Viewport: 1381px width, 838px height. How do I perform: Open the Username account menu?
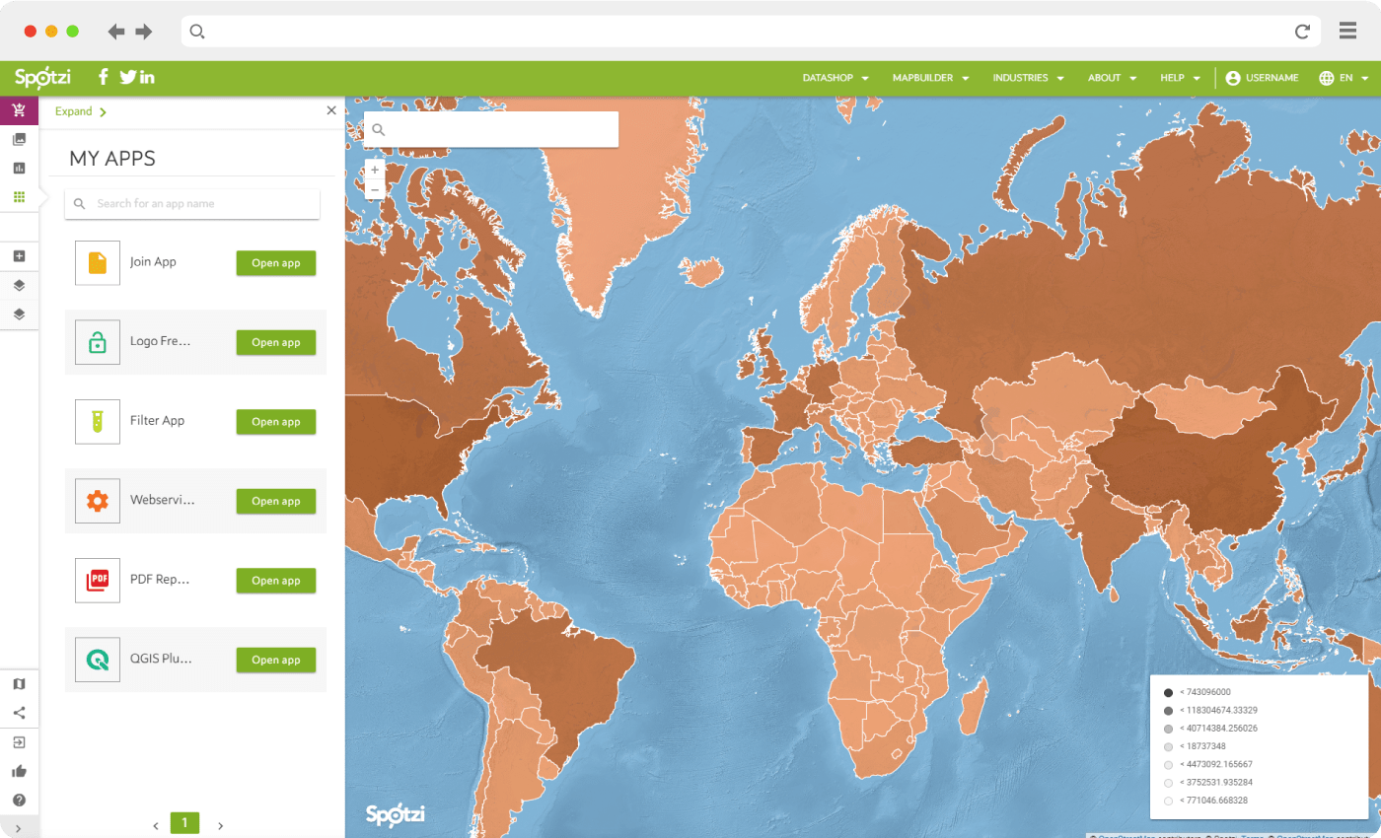tap(1262, 78)
